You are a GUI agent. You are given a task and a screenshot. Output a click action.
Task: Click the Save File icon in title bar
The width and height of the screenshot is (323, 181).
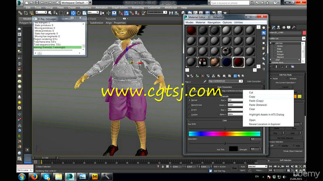point(37,3)
